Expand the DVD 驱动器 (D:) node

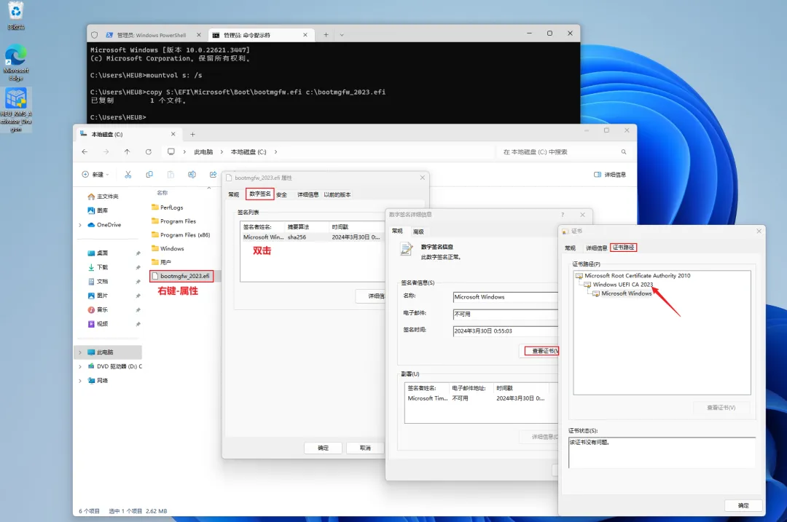pyautogui.click(x=80, y=366)
